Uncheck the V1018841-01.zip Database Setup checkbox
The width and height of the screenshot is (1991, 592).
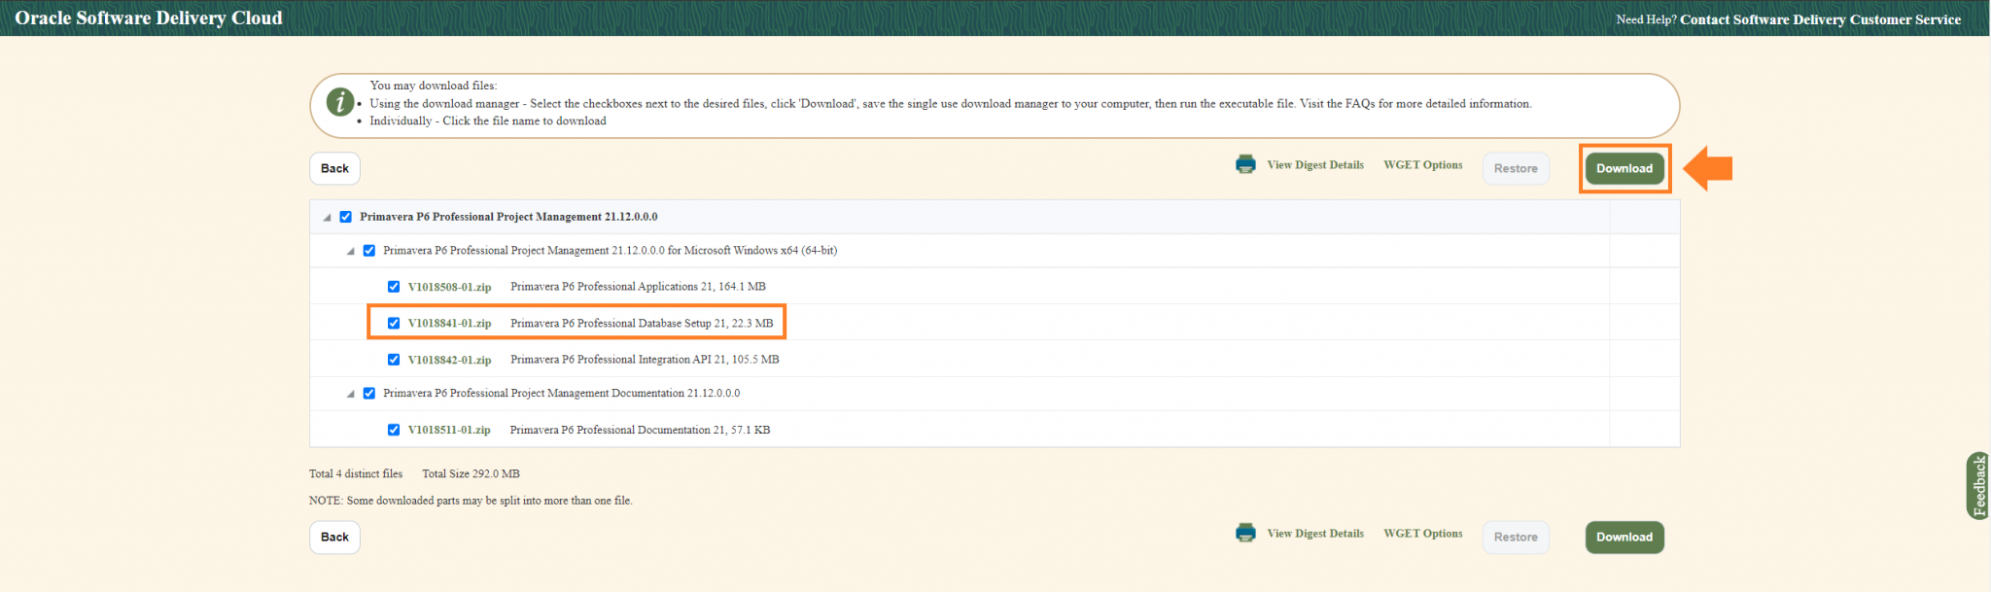394,323
